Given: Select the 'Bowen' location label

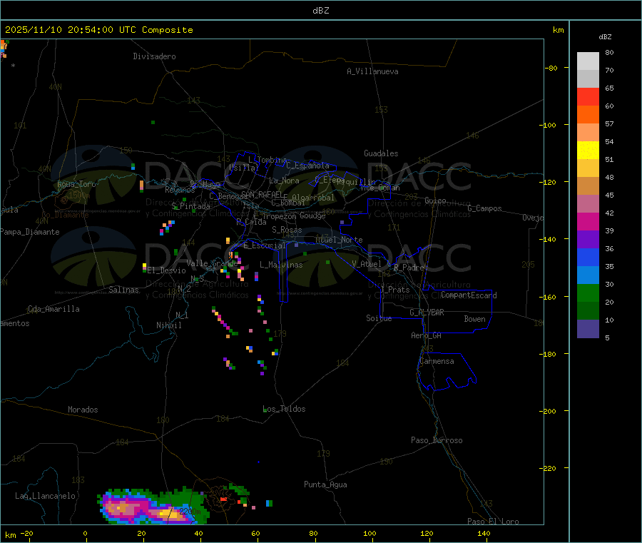Looking at the screenshot, I should click(x=475, y=319).
